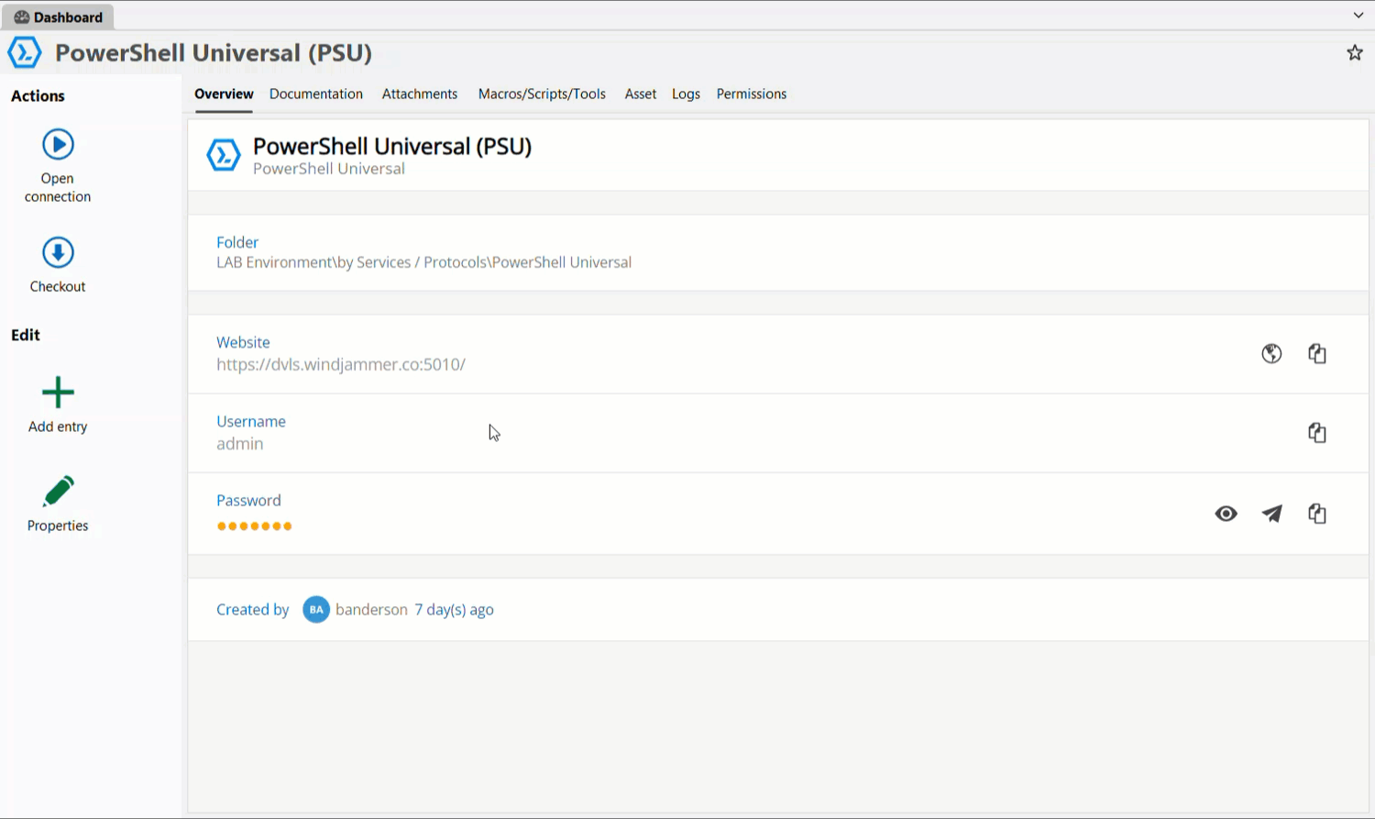
Task: Copy the password to clipboard
Action: point(1317,514)
